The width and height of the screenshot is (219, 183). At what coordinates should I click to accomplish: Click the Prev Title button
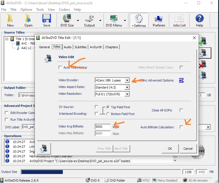point(104,149)
